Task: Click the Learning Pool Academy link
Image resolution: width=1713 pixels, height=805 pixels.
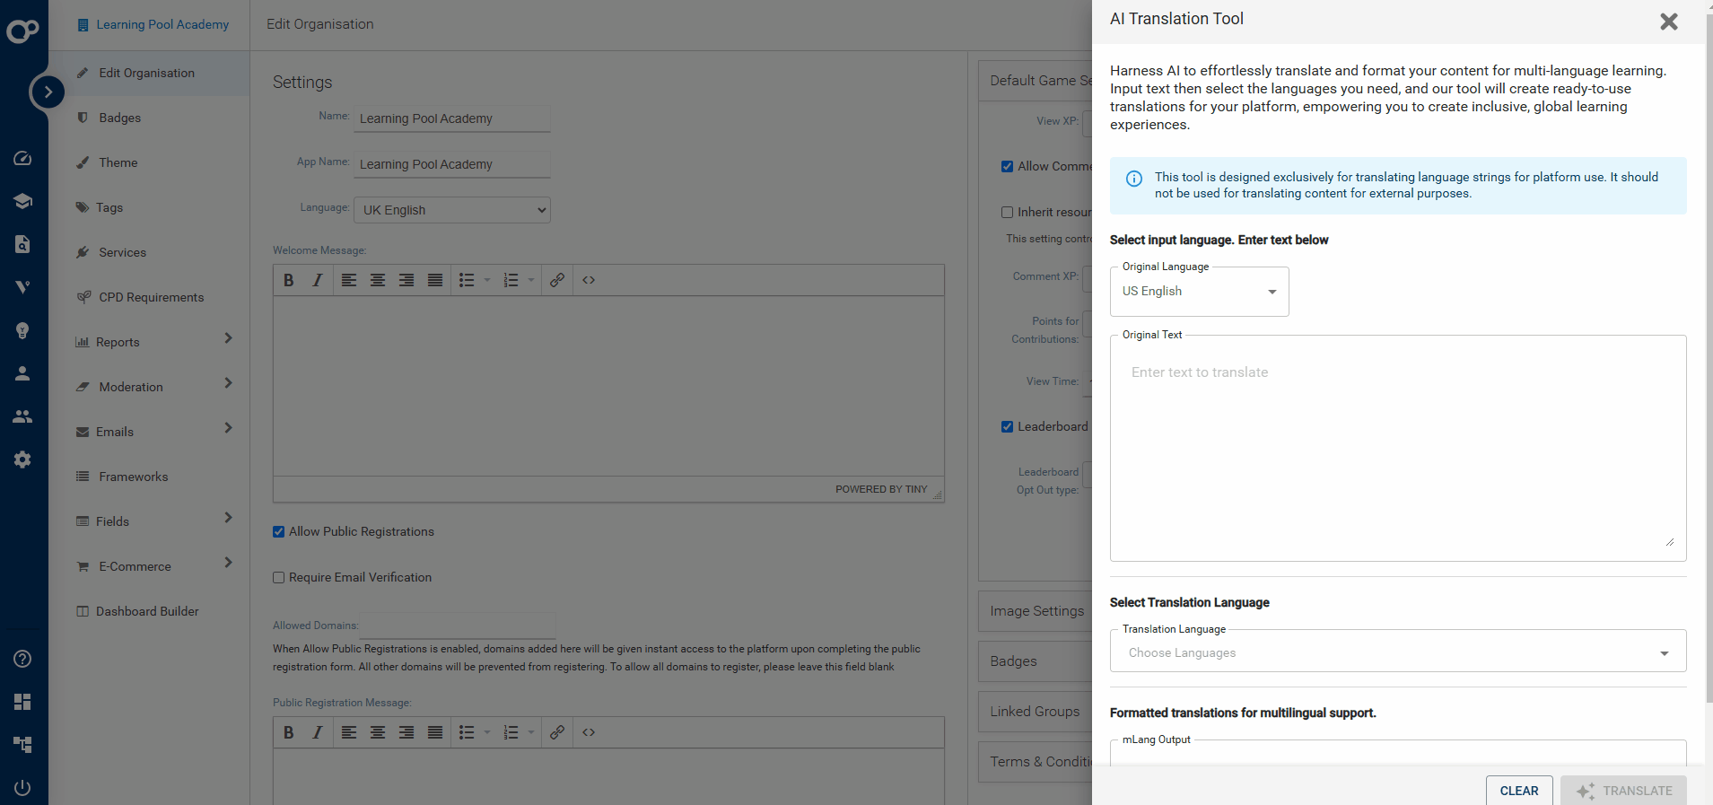Action: click(162, 24)
